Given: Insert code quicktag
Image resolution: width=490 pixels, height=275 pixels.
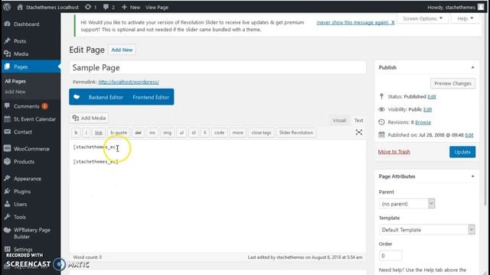Looking at the screenshot, I should pyautogui.click(x=219, y=132).
